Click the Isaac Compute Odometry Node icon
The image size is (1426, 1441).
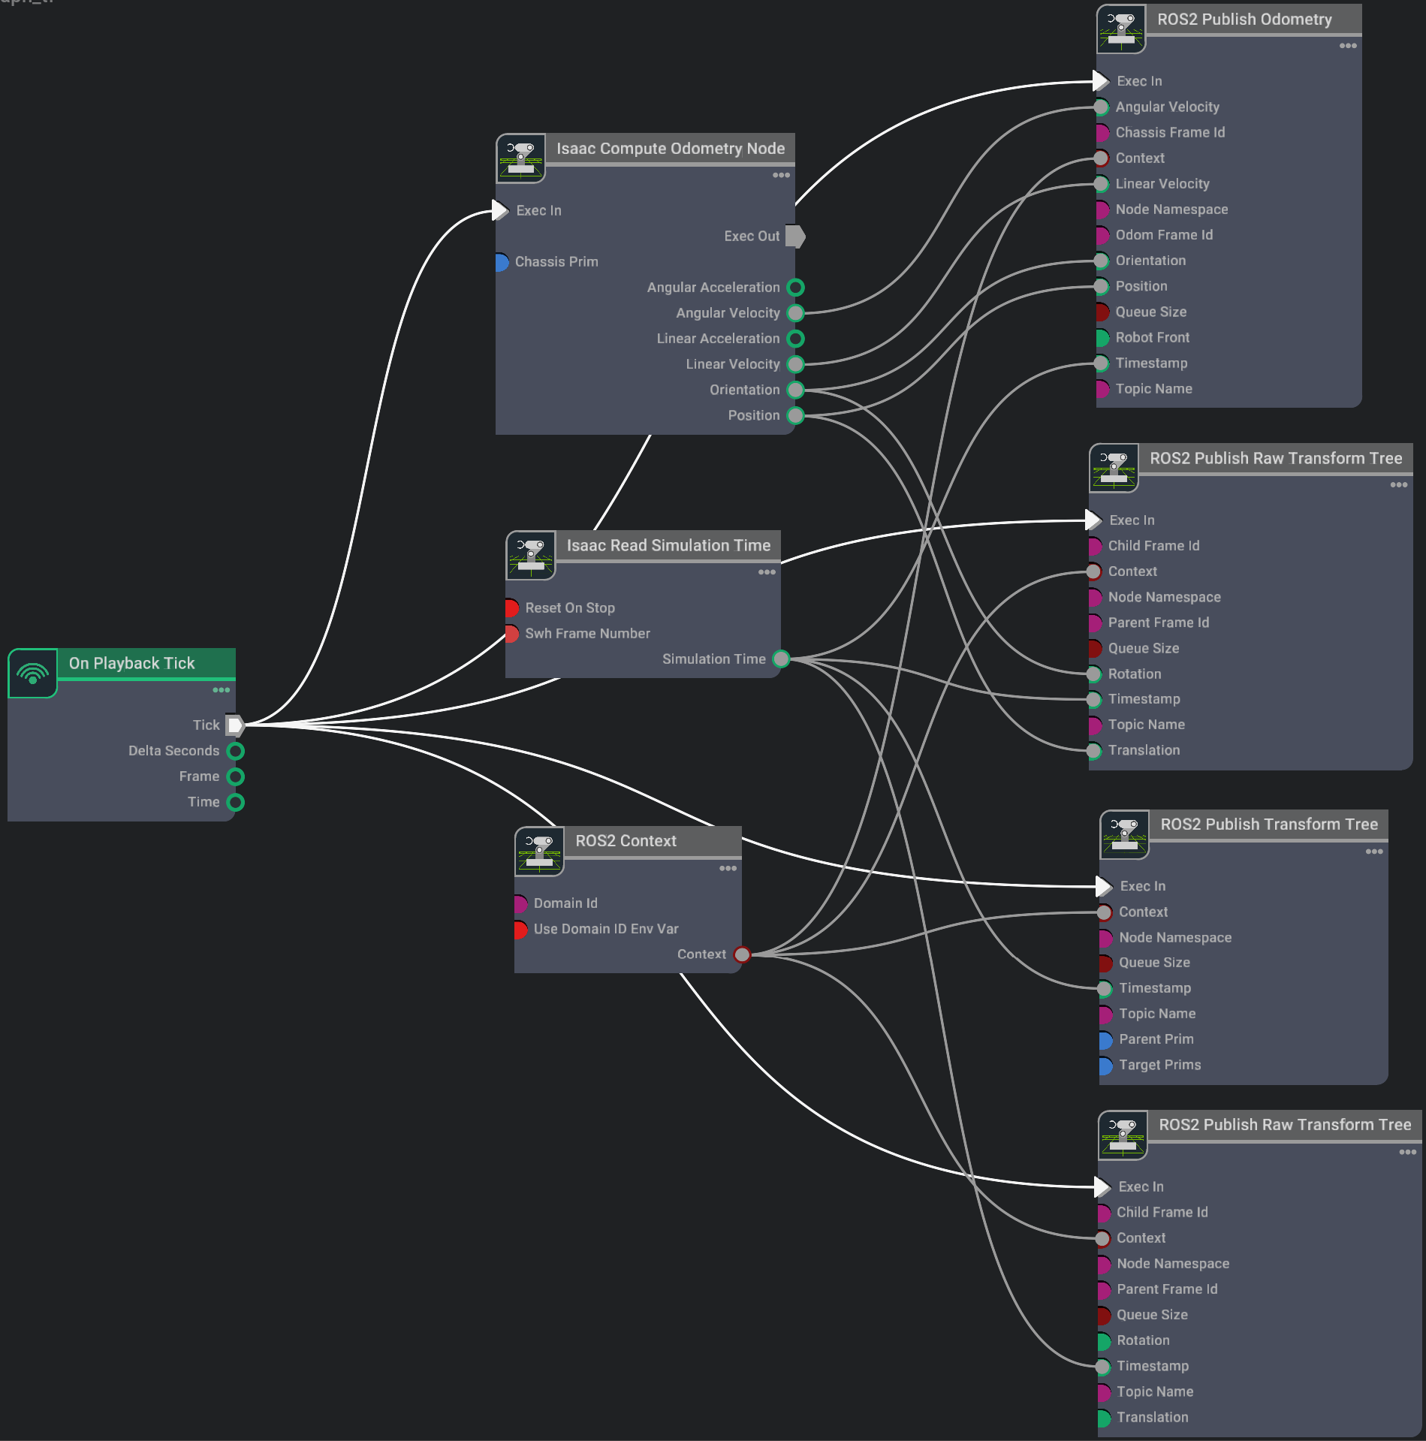(x=521, y=158)
